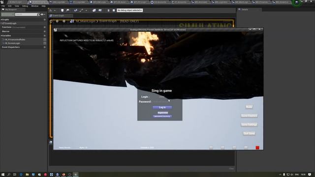Toggle visibility of W_ScreenLogin variable
The height and width of the screenshot is (177, 315).
tap(45, 43)
